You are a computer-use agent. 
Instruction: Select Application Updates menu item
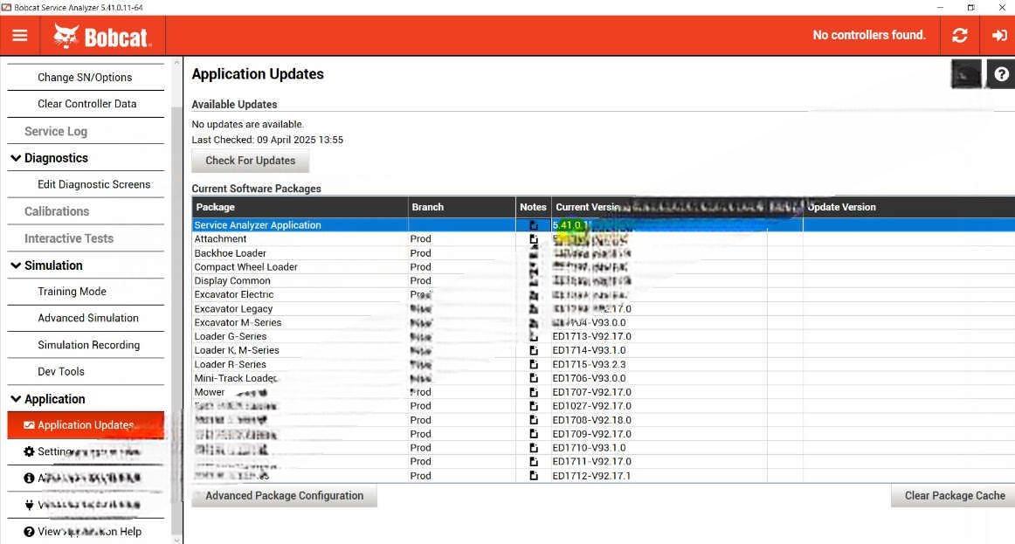[86, 425]
